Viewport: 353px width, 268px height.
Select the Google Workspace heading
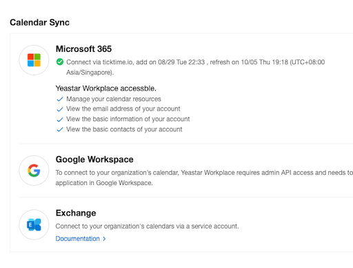[94, 160]
